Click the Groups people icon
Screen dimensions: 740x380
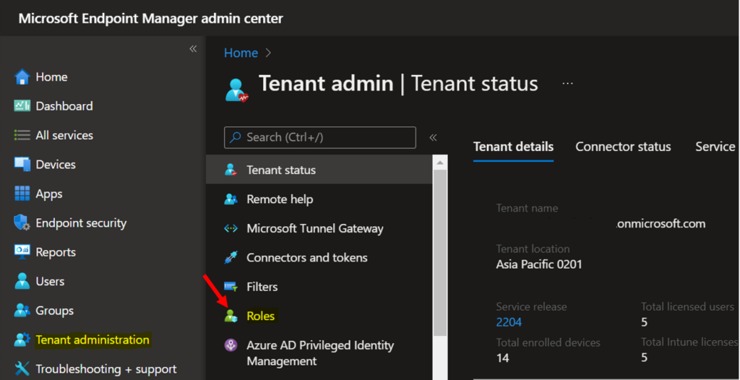tap(22, 311)
